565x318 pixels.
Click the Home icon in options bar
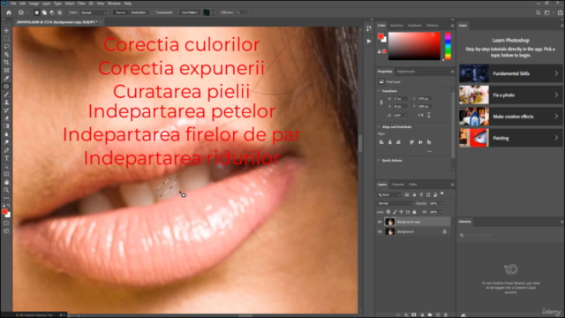pyautogui.click(x=9, y=12)
